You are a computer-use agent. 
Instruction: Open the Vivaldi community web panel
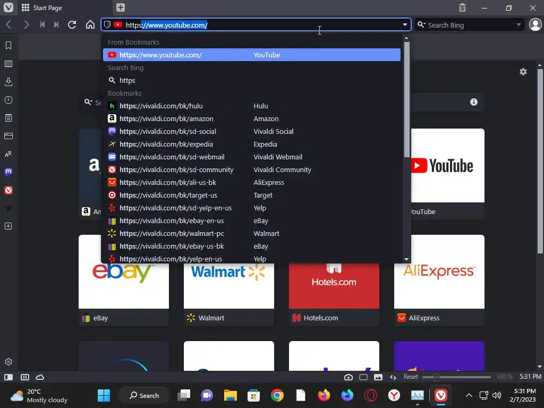coord(8,190)
